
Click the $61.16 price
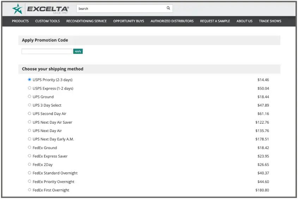click(263, 114)
